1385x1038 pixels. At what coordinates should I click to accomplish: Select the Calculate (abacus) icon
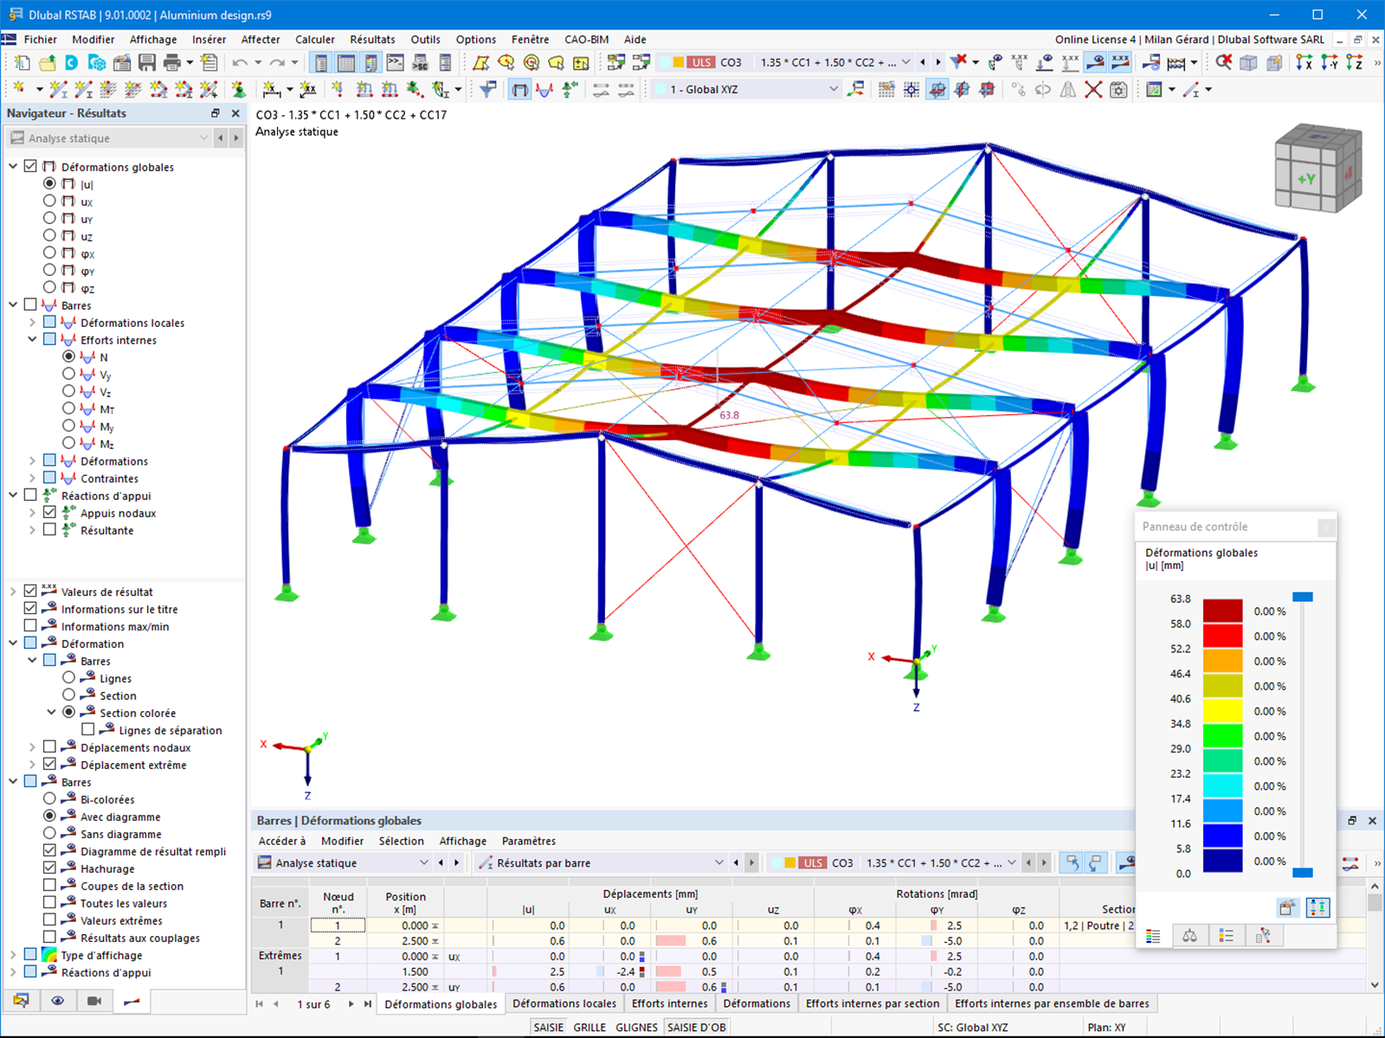120,62
